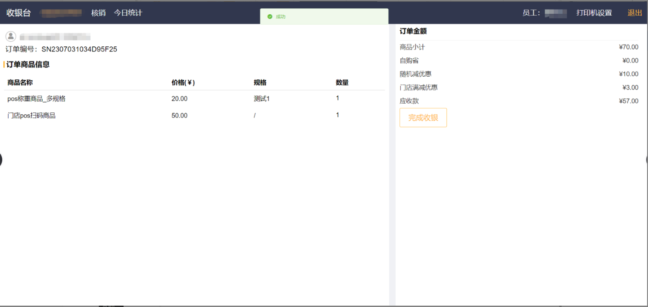Select the 门店pos扫码商品 product row

pos(31,116)
